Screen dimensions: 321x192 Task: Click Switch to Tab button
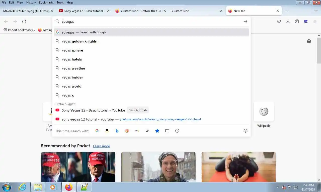tap(138, 110)
